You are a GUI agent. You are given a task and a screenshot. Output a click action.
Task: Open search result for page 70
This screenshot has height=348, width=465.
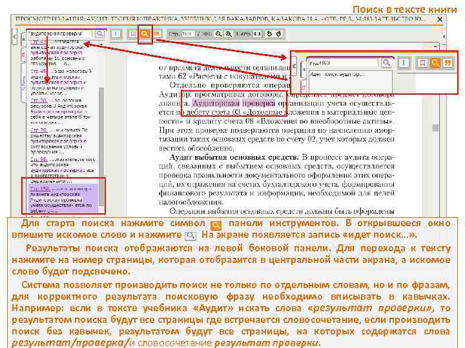point(39,101)
